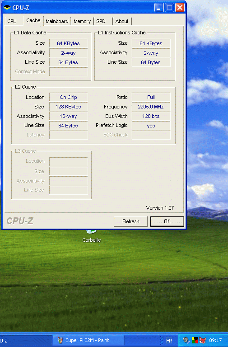Click the L2 Ratio 'Full' field

coord(151,97)
